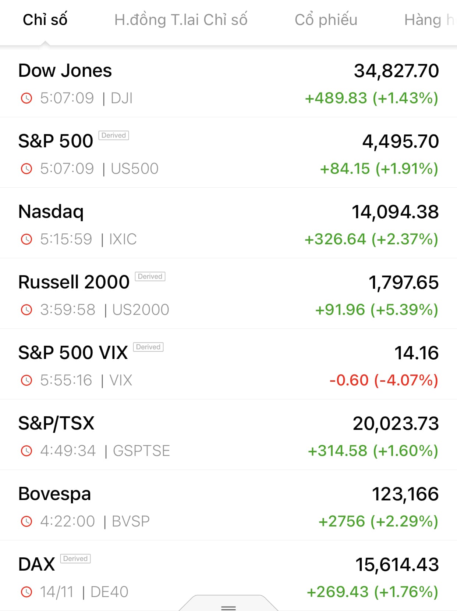Select the Bovespa price 123,166

(405, 494)
